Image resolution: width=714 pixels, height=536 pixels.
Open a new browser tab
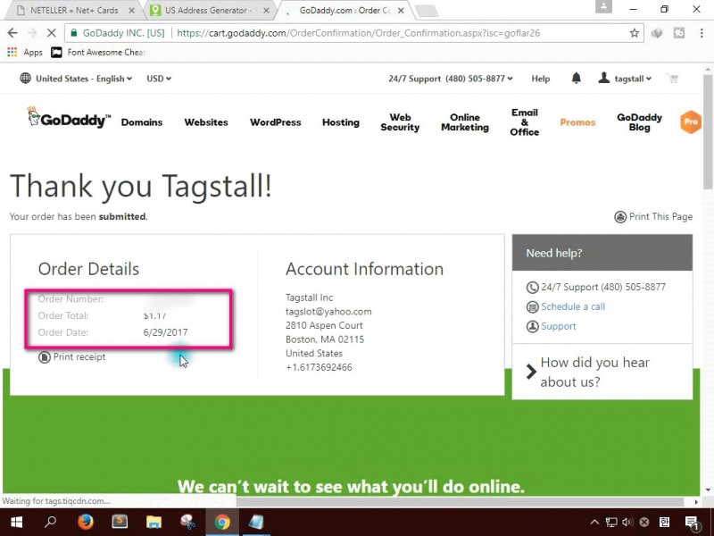click(427, 11)
